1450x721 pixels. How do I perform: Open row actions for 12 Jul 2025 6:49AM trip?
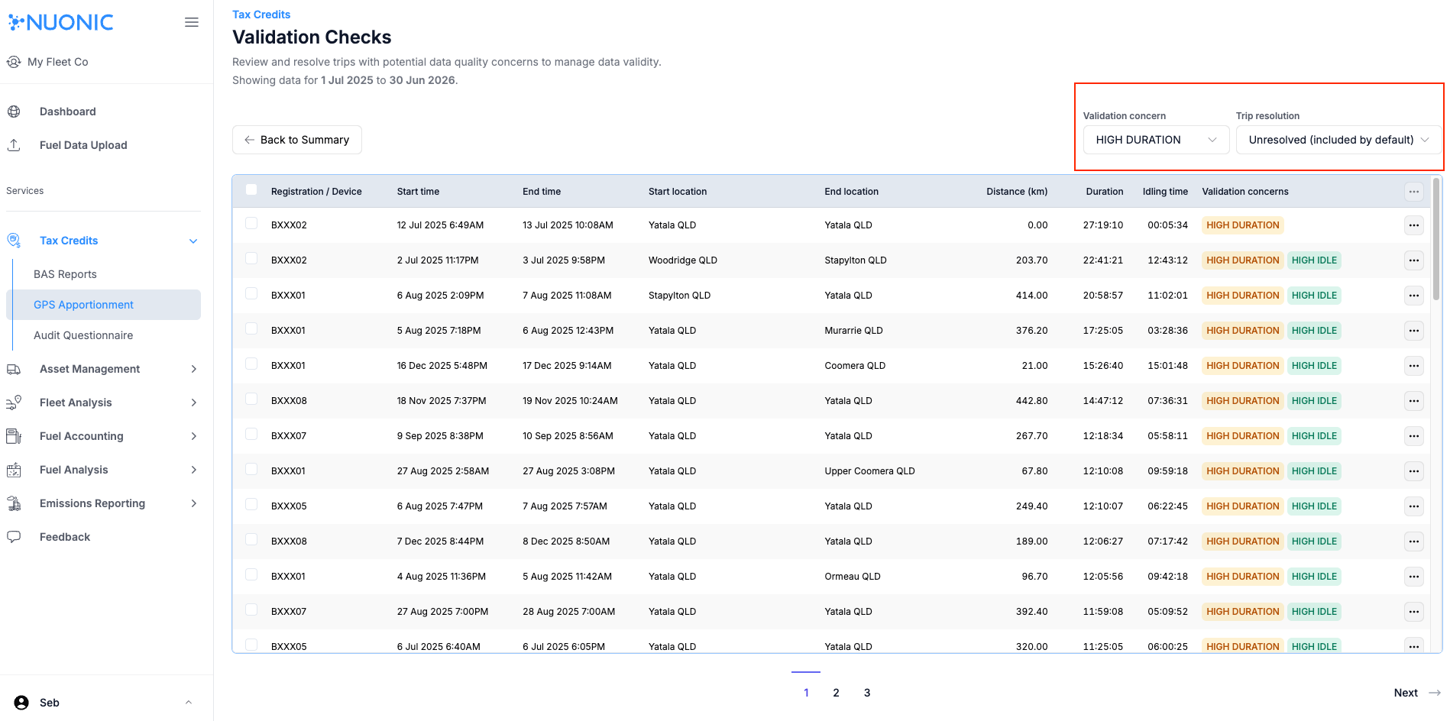tap(1414, 225)
